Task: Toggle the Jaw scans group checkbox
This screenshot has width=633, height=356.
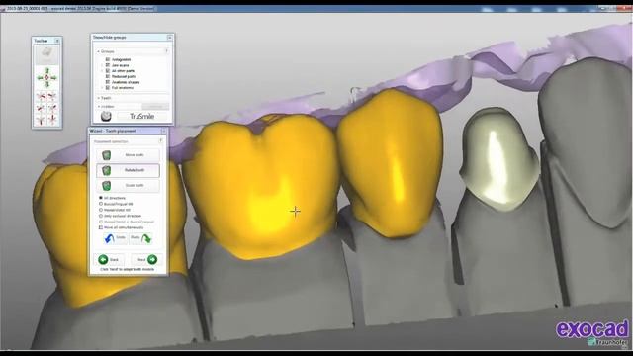Action: tap(108, 65)
